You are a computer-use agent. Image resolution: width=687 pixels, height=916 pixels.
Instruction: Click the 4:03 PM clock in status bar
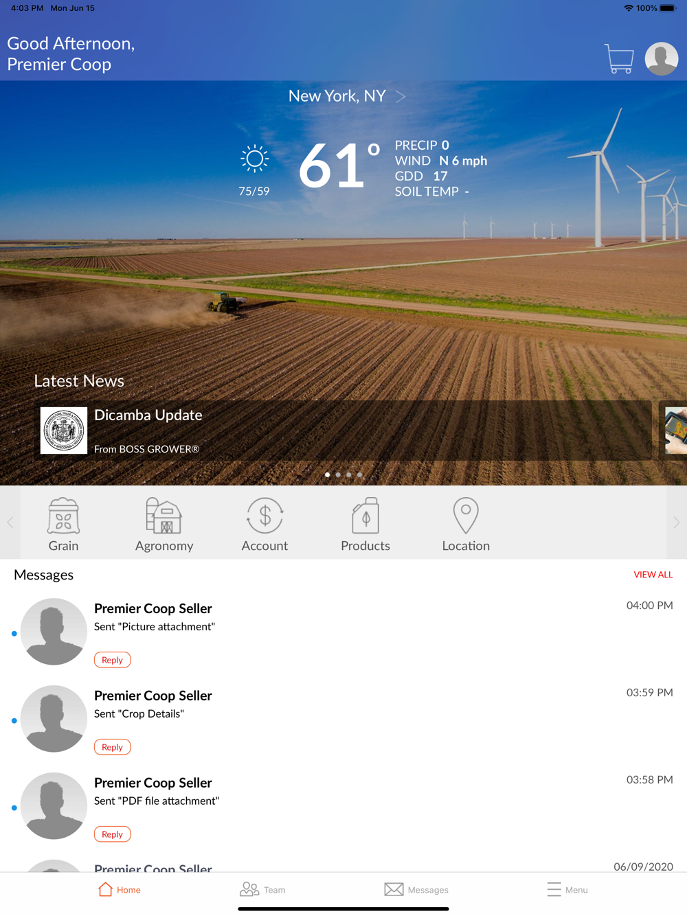pyautogui.click(x=27, y=8)
